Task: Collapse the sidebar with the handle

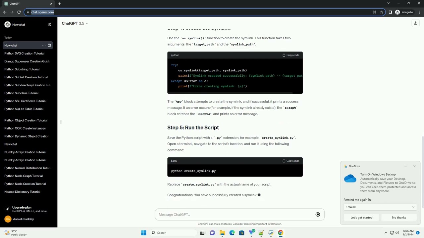Action: [x=61, y=122]
